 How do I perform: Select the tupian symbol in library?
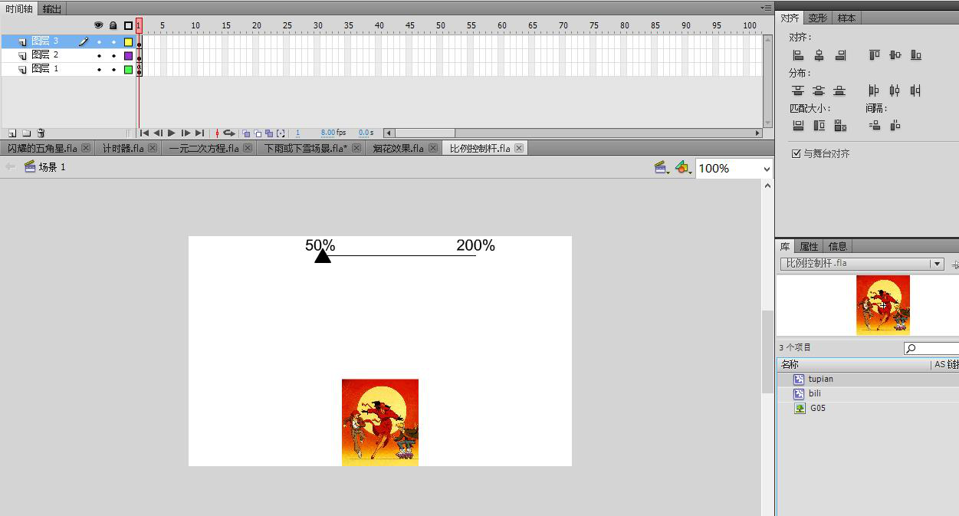869,380
